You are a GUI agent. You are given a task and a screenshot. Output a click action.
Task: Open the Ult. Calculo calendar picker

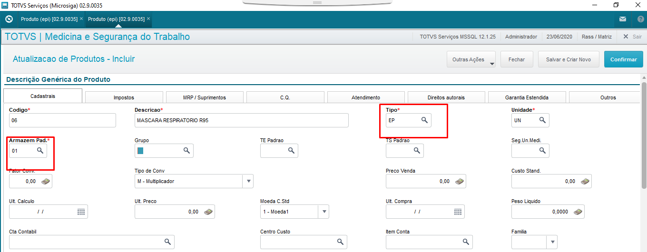coord(81,212)
